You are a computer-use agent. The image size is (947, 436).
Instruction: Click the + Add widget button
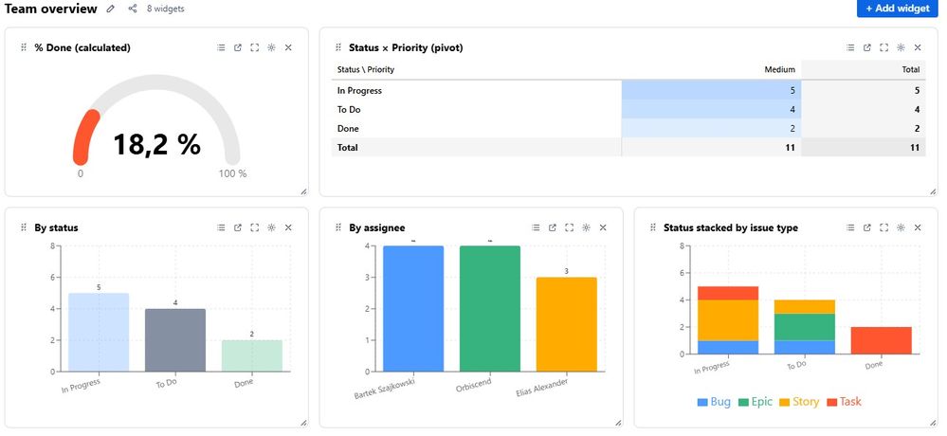(897, 9)
